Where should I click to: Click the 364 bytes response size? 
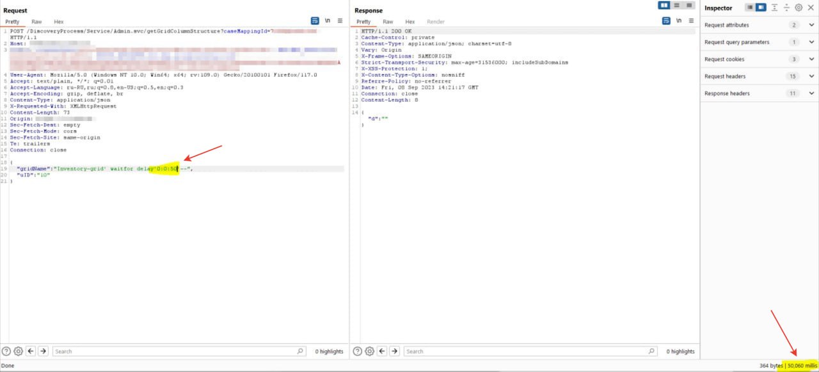click(771, 366)
